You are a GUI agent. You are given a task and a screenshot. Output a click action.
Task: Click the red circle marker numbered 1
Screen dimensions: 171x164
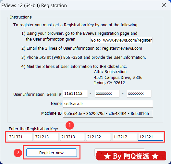(70, 125)
